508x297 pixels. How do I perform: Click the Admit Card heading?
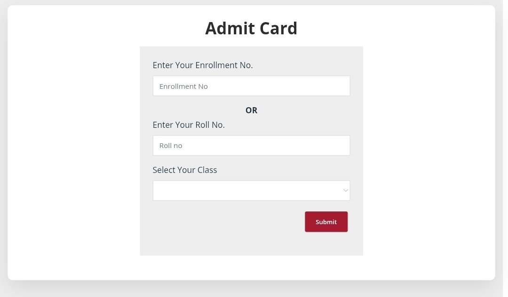click(251, 28)
